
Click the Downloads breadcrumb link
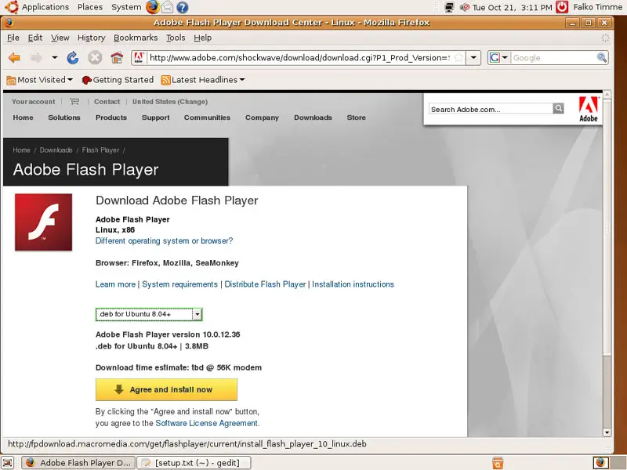click(x=56, y=150)
